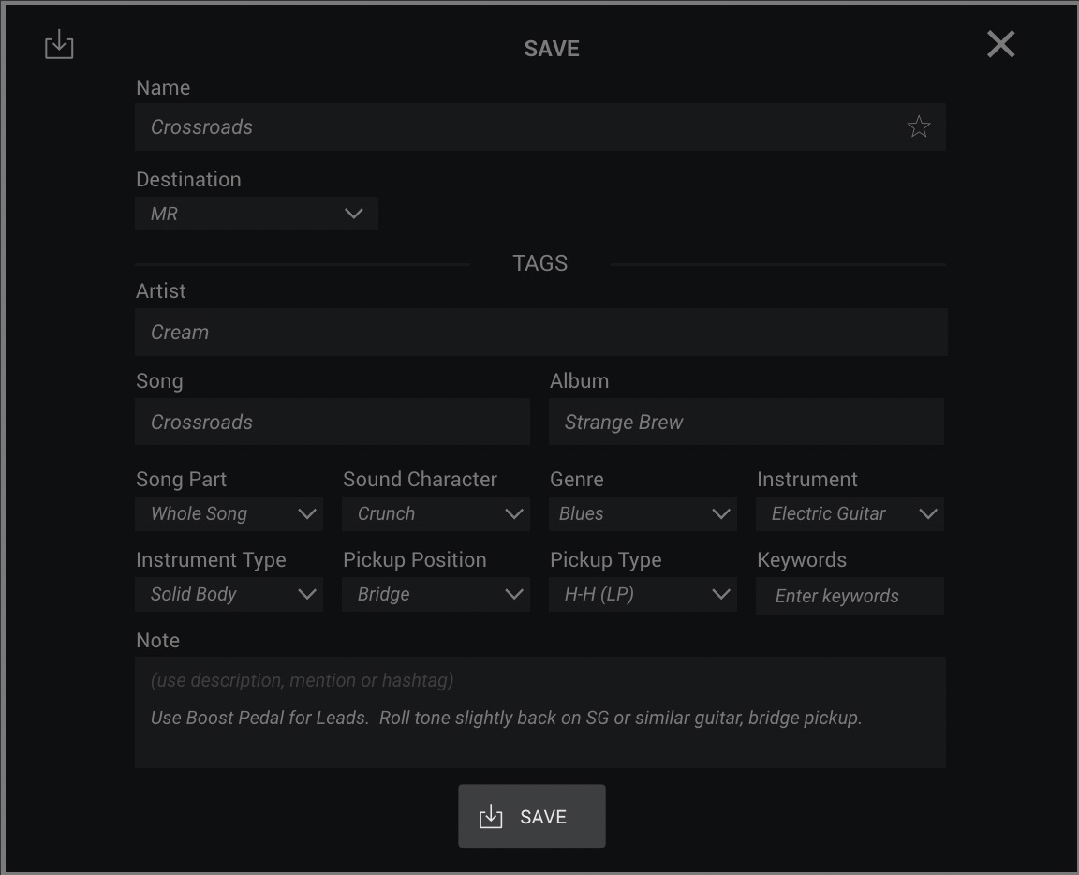Click the Name field containing Crossroads
Screen dimensions: 1079x875
(540, 126)
